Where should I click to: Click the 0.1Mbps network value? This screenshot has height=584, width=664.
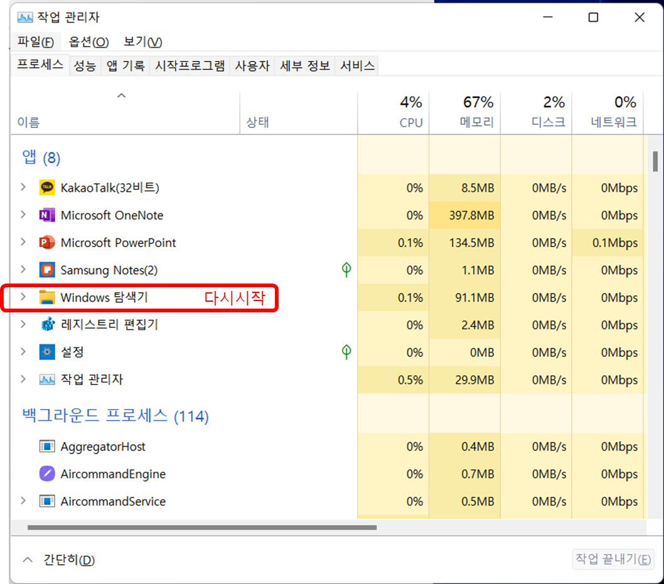(x=615, y=243)
